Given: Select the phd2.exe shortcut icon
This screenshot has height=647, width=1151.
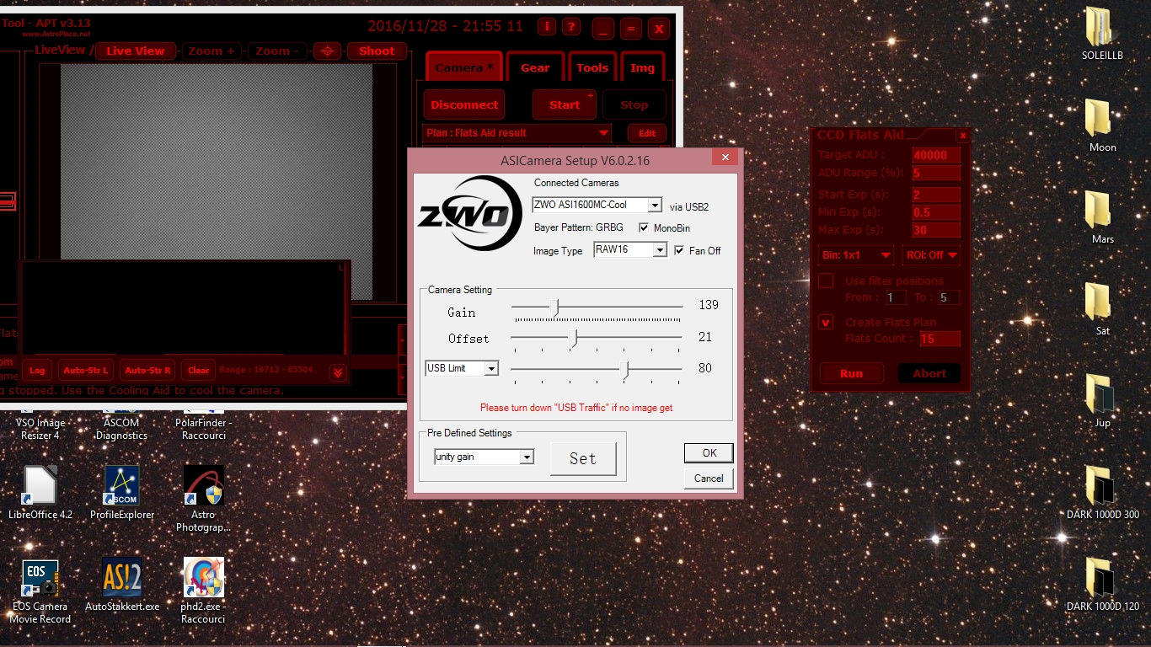Looking at the screenshot, I should pos(203,591).
